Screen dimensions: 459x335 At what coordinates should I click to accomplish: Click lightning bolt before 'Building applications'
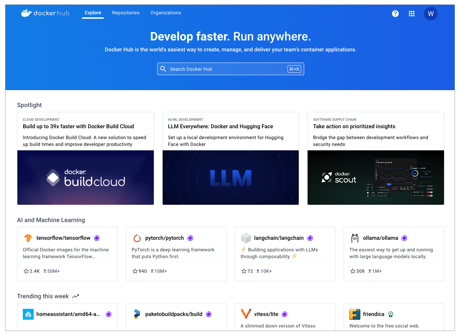243,249
